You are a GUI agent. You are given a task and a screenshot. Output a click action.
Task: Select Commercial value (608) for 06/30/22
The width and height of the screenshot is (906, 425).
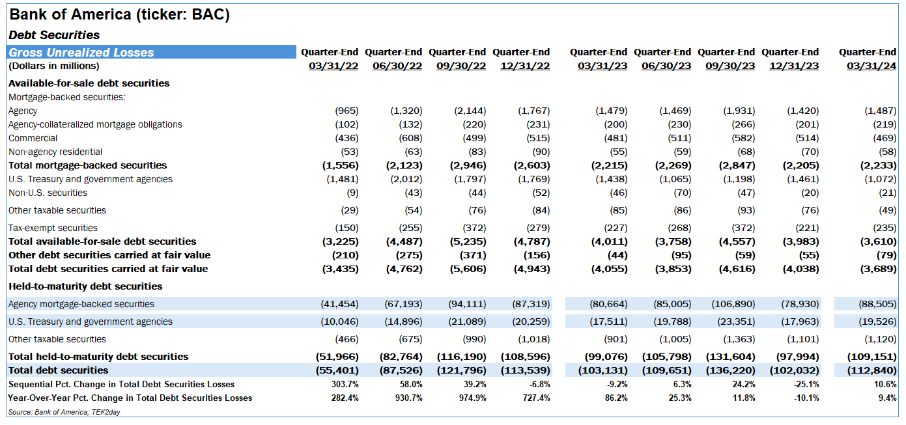click(410, 138)
